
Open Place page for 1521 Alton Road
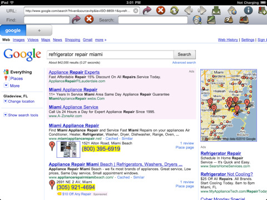pos(185,147)
